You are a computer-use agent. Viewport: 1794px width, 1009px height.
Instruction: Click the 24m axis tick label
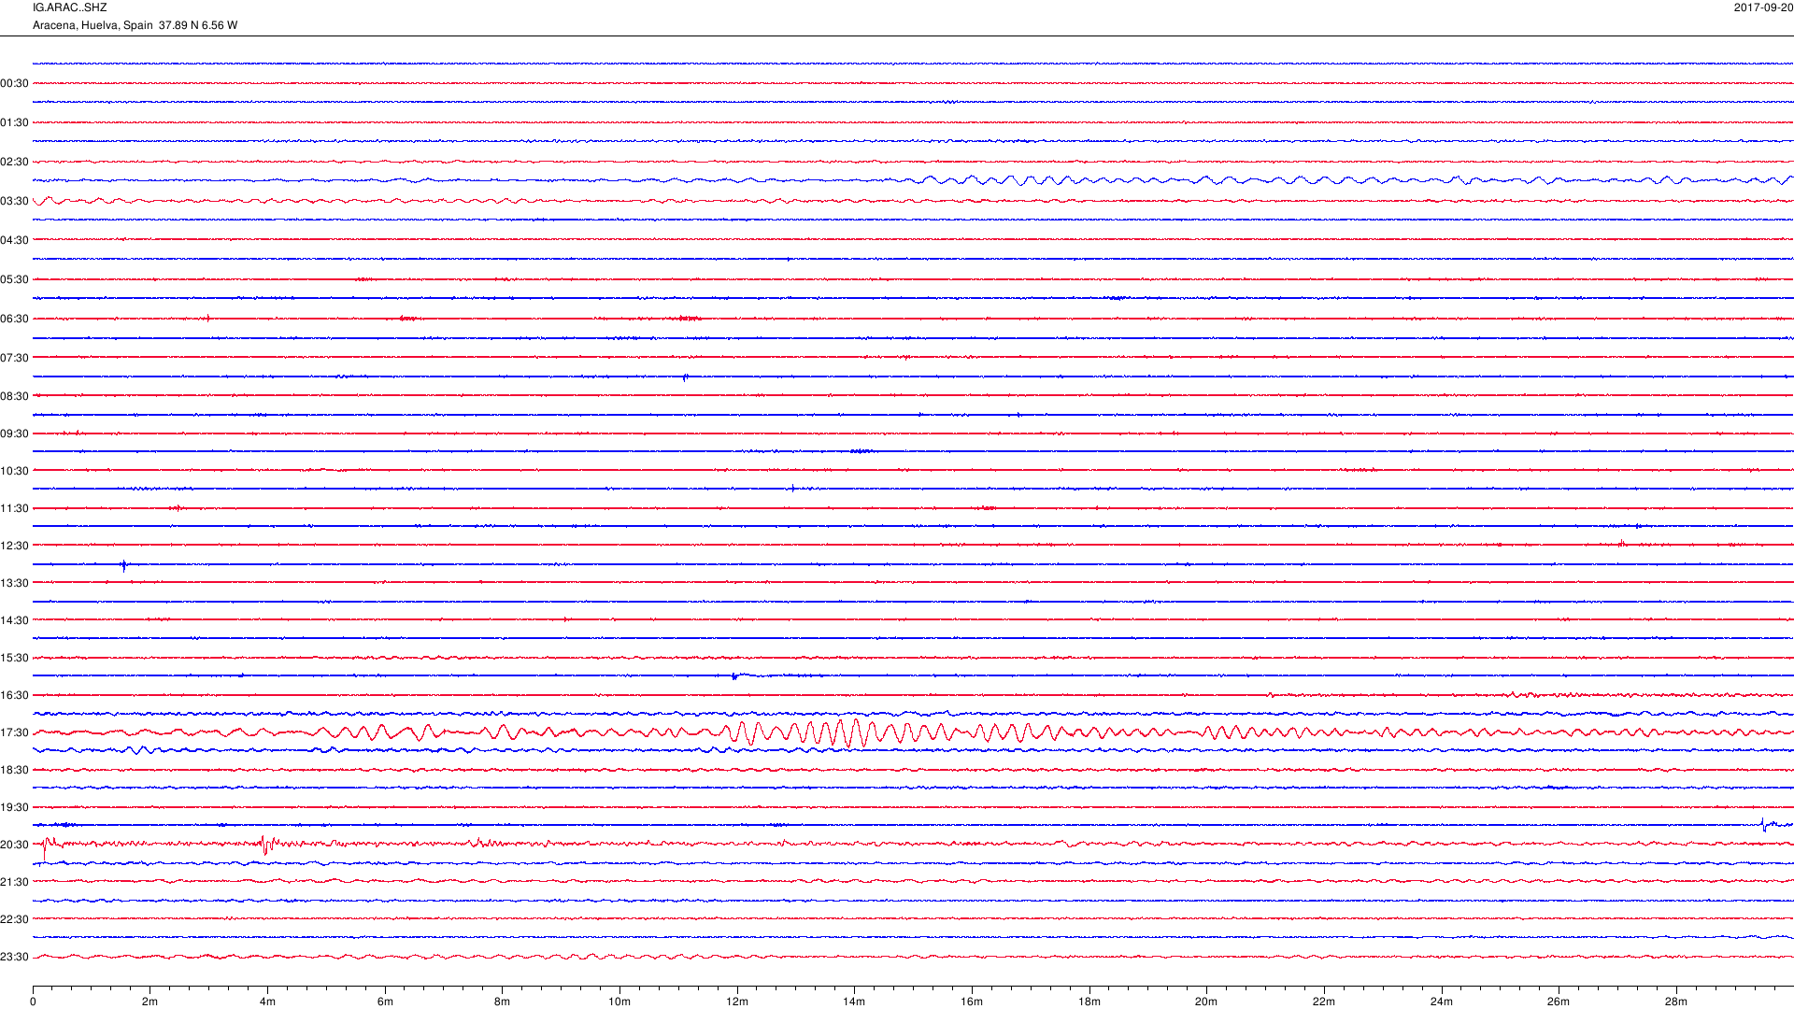click(1441, 1002)
